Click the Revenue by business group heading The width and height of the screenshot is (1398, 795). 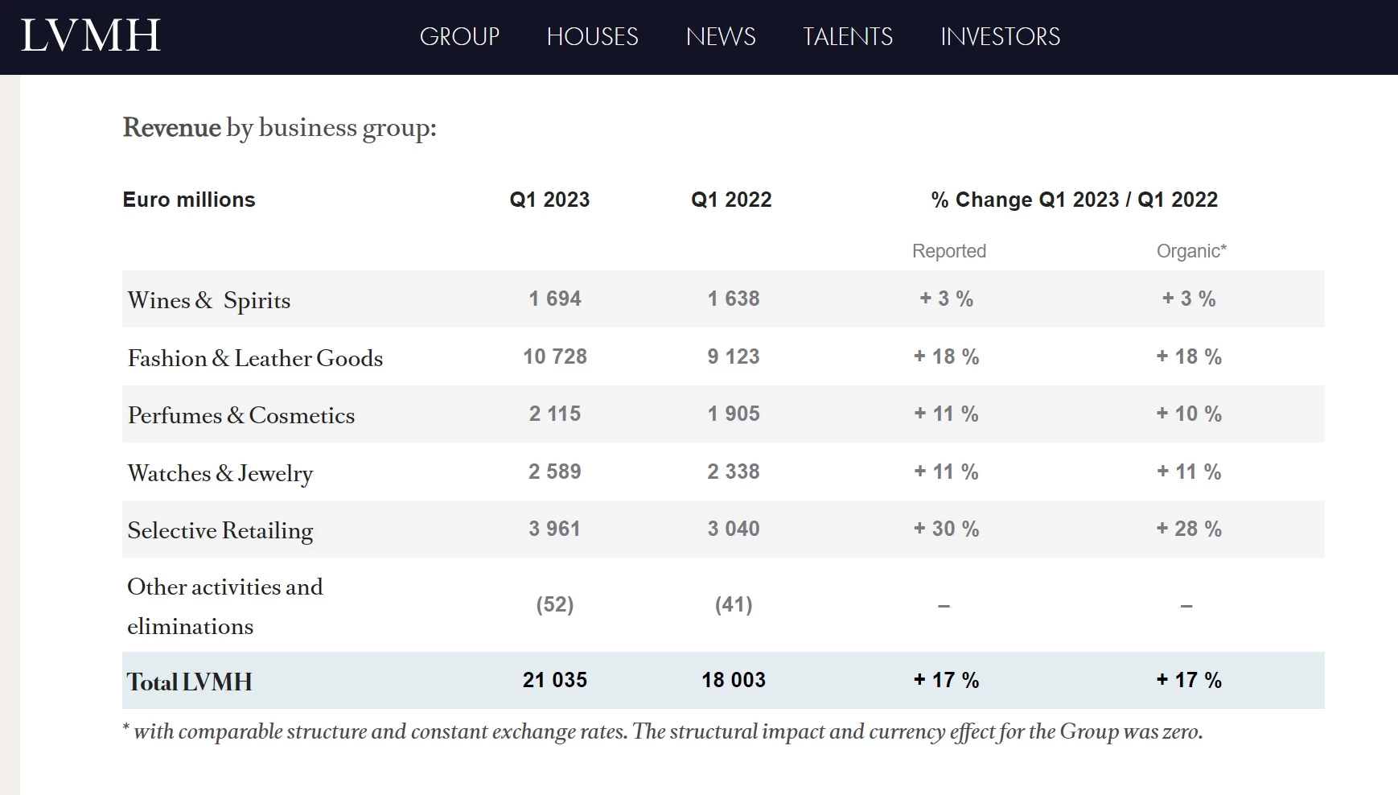pos(278,127)
